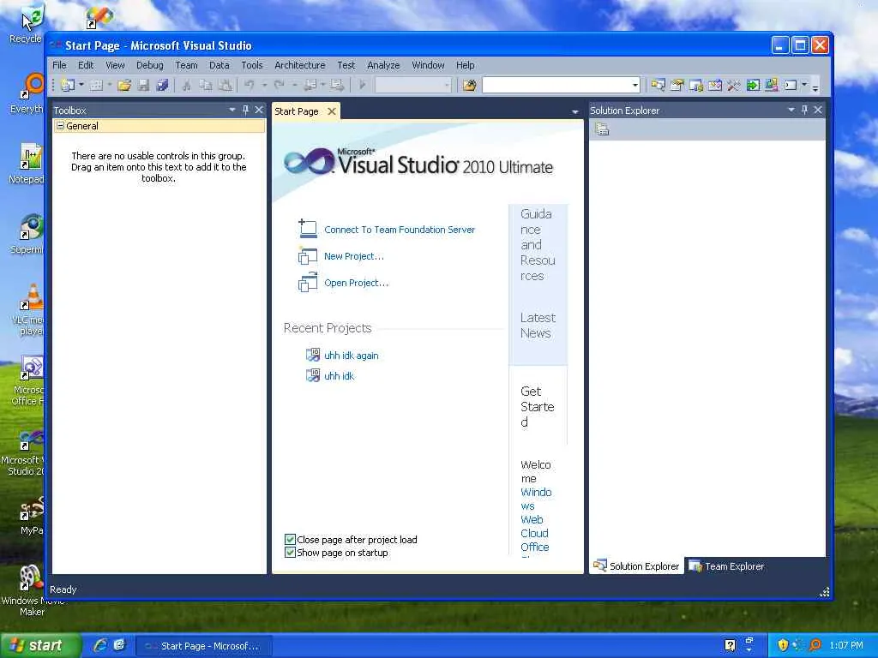878x658 pixels.
Task: Close the Start Page tab with X
Action: click(332, 111)
